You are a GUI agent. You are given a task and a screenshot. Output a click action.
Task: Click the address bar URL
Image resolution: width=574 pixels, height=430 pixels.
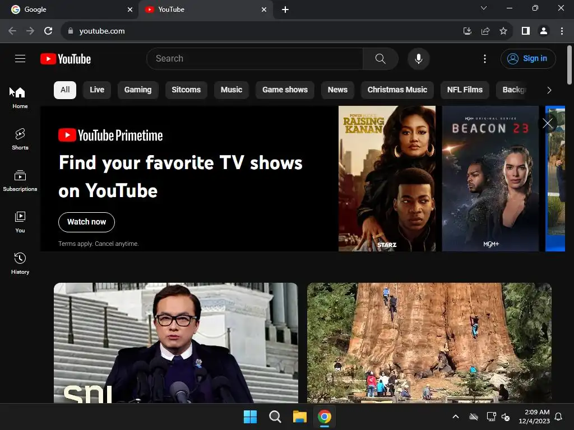(x=102, y=31)
